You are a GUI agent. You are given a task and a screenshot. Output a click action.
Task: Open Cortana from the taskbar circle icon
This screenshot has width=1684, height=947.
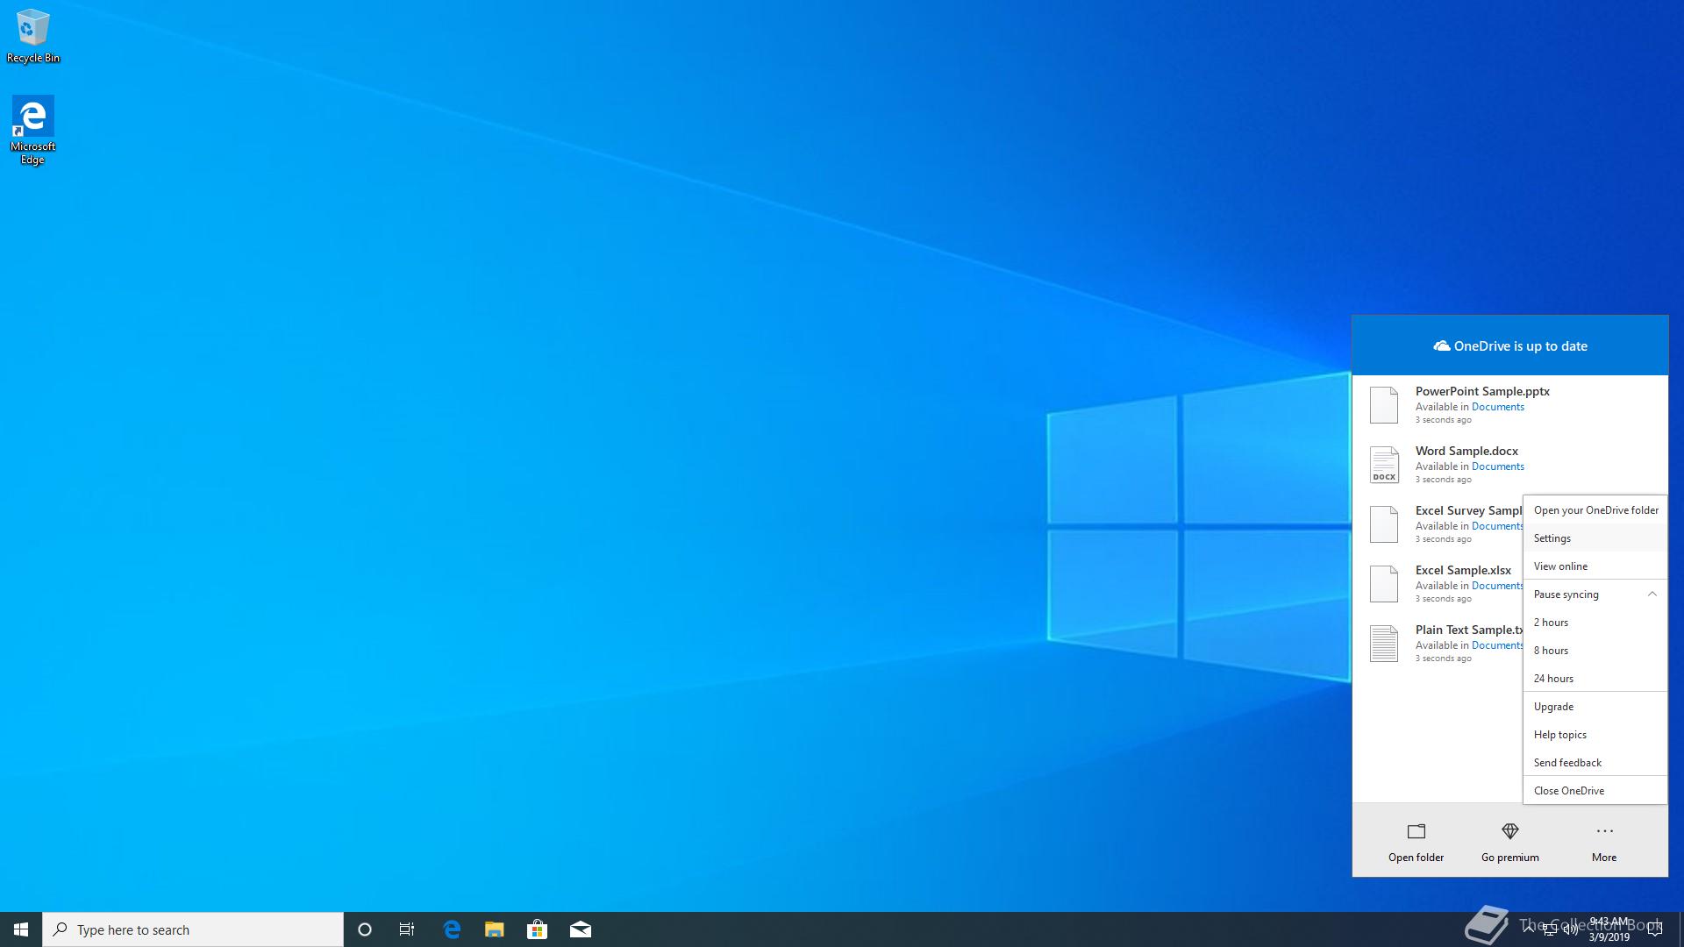[x=365, y=929]
